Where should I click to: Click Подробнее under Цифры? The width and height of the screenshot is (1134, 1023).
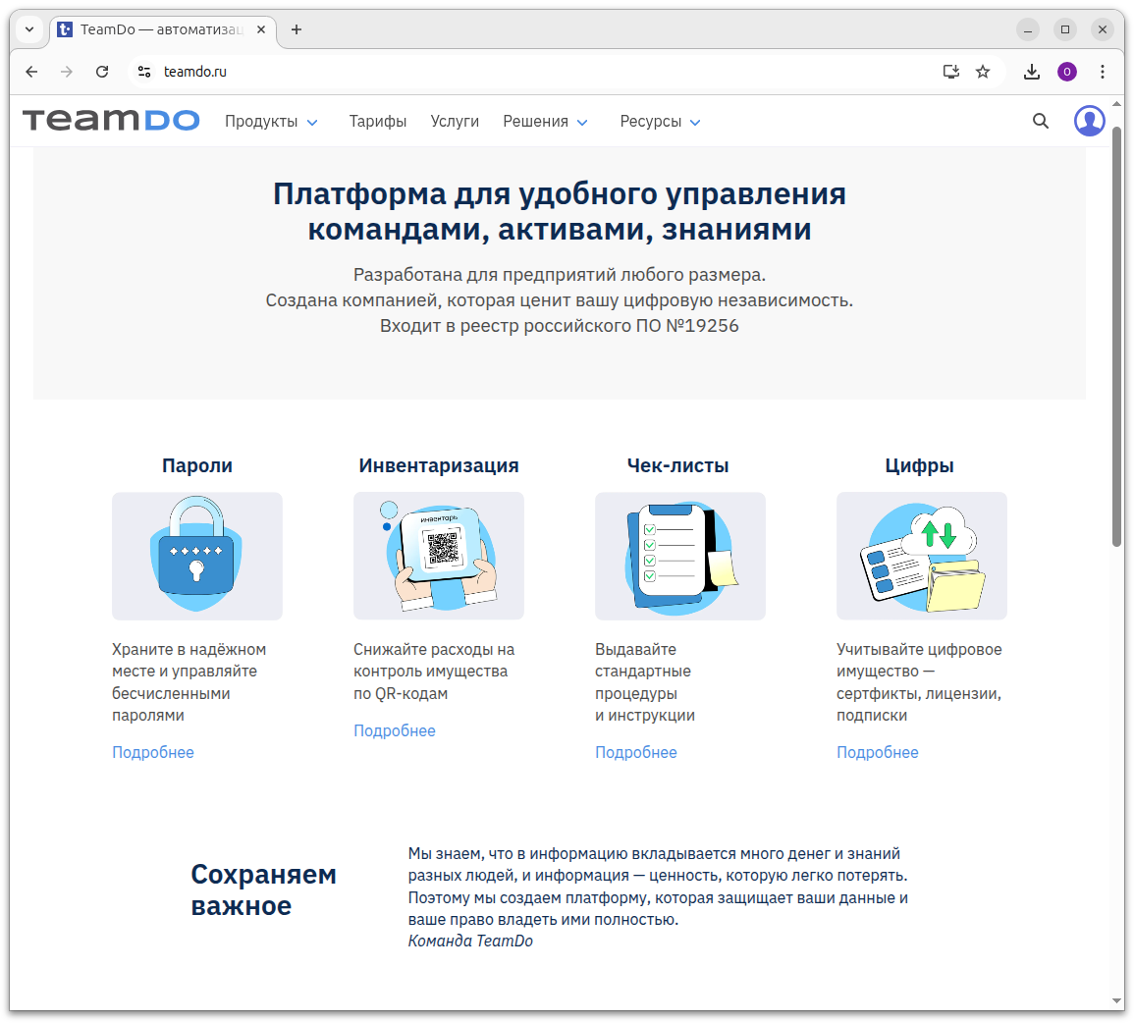(878, 753)
